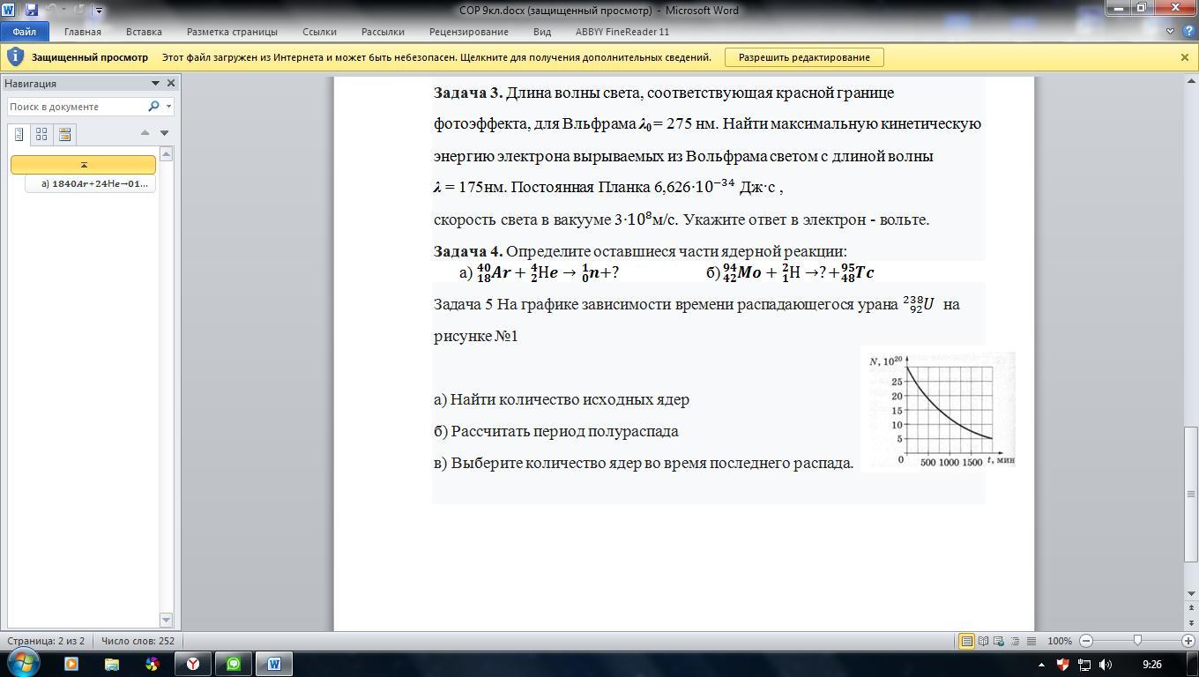
Task: Click the magnifier search icon in Navigation pane
Action: (x=153, y=107)
